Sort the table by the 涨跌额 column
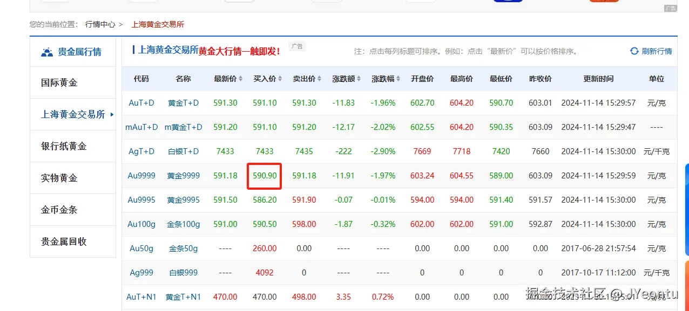The image size is (689, 311). click(347, 79)
